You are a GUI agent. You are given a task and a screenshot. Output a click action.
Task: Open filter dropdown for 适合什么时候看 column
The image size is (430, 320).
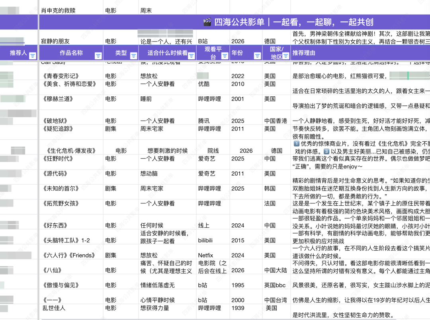point(192,56)
